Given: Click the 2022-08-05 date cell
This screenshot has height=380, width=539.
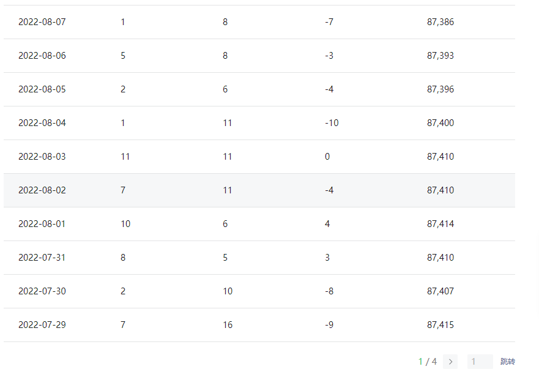Looking at the screenshot, I should point(42,89).
